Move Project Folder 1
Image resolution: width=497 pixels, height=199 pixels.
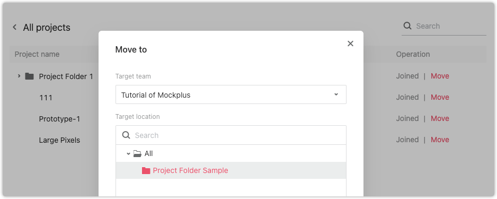(440, 76)
